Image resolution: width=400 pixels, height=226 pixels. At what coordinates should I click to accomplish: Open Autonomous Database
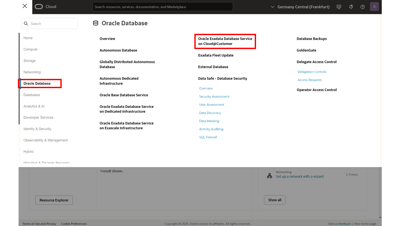(x=118, y=50)
